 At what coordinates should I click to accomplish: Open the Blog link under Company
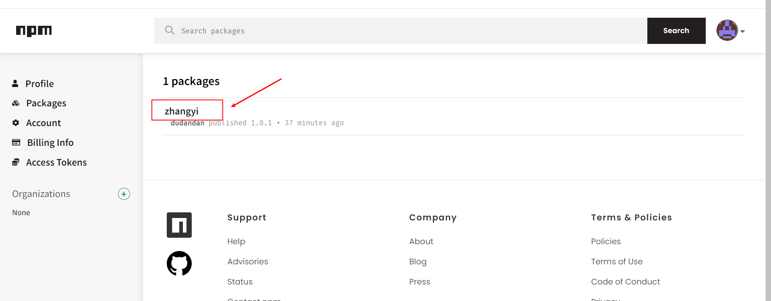pos(418,262)
